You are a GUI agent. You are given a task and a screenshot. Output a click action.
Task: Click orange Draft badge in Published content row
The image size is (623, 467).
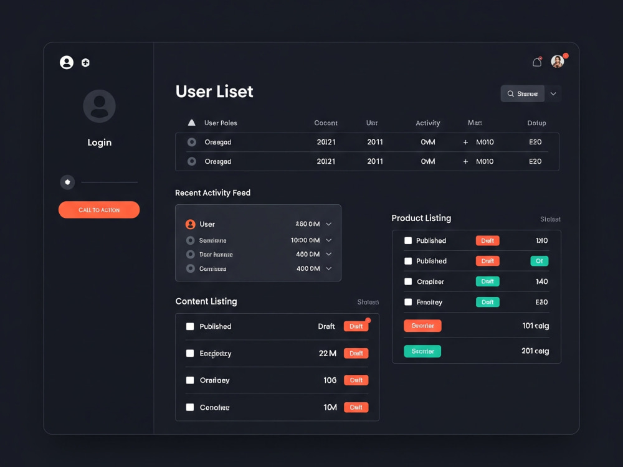pyautogui.click(x=356, y=326)
